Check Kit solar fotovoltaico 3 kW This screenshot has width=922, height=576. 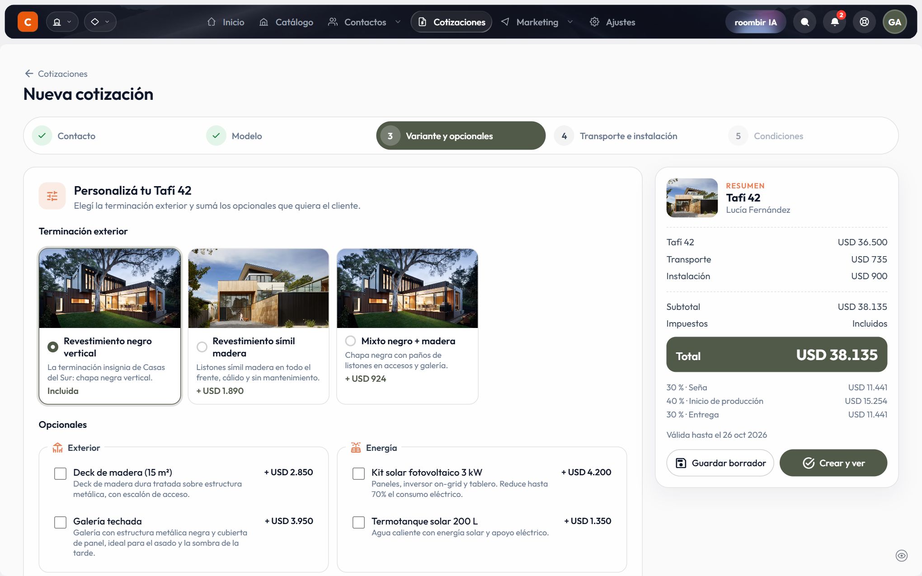point(358,473)
